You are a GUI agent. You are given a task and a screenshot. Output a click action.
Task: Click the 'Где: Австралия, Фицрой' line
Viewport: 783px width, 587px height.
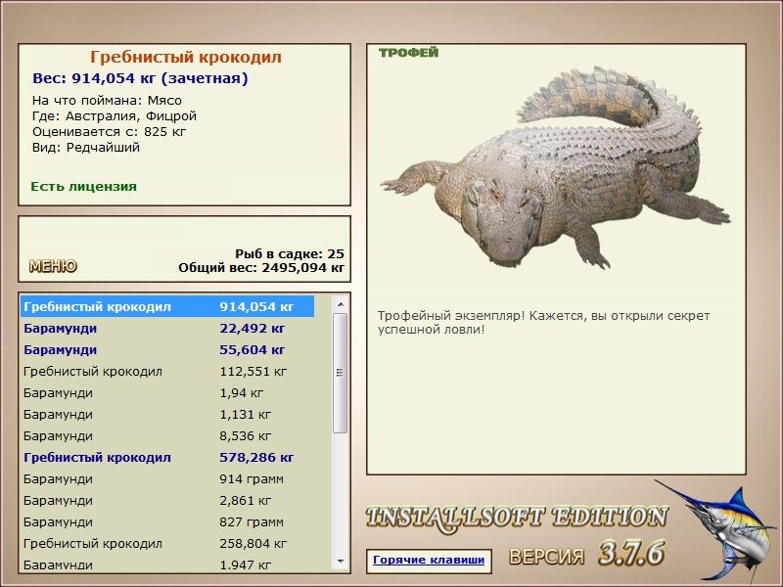click(x=115, y=116)
